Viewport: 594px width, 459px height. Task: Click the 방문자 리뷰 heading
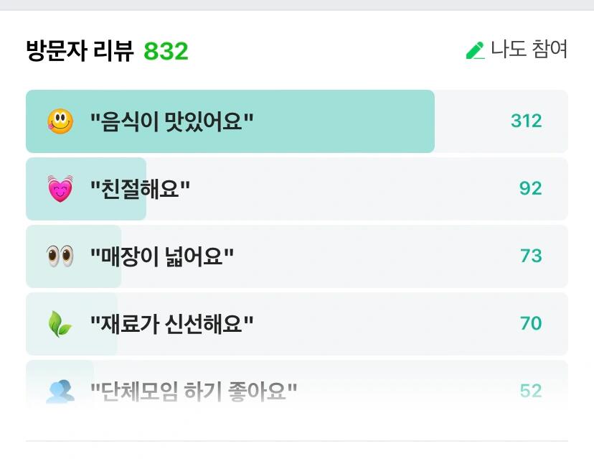point(80,50)
